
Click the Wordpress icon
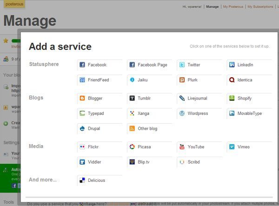[x=182, y=113]
